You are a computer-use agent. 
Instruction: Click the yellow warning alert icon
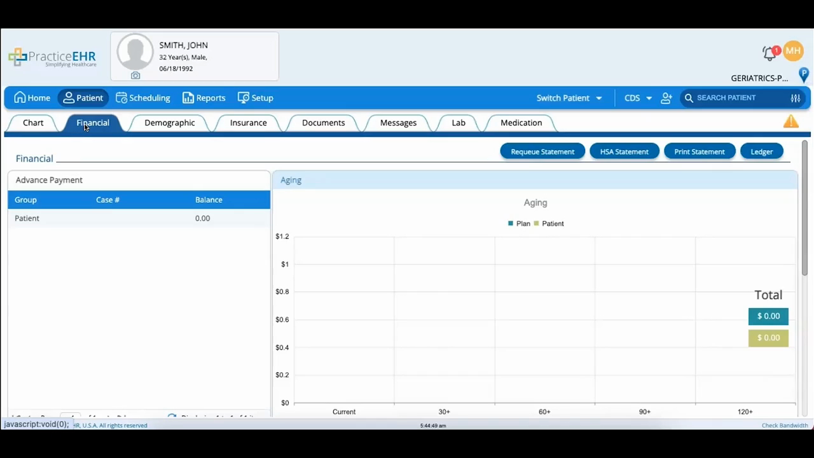(x=791, y=121)
